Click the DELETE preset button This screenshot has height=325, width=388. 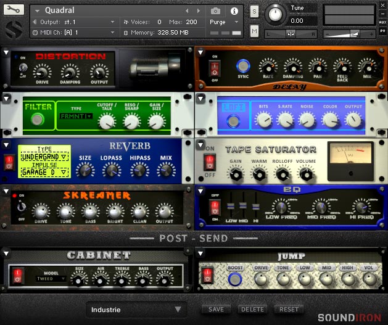(x=252, y=310)
